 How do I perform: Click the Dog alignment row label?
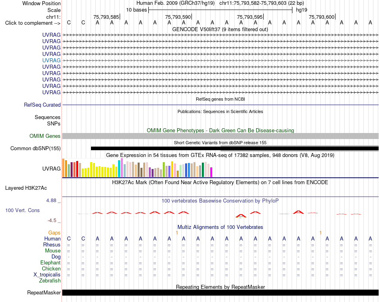pyautogui.click(x=56, y=257)
